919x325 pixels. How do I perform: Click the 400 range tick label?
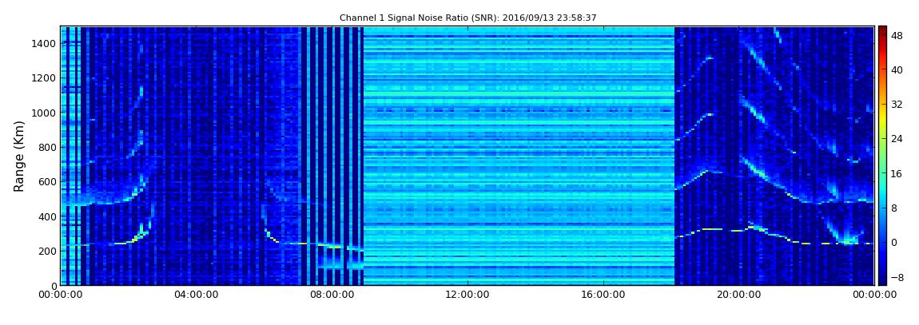tap(47, 216)
